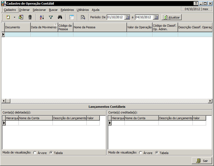Click the new record toolbar icon
The height and width of the screenshot is (166, 214).
[8, 17]
